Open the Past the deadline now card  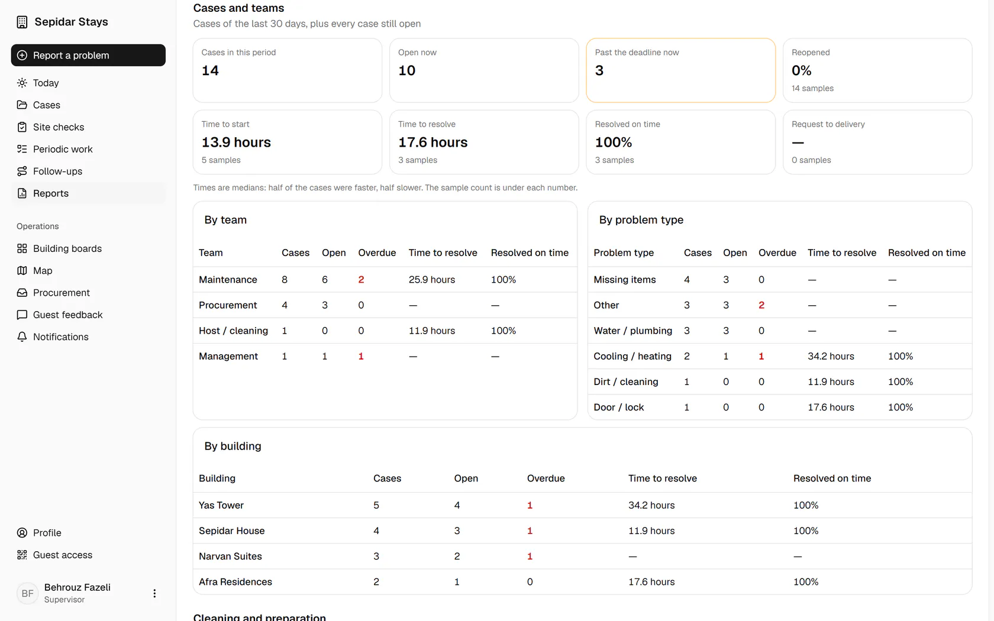click(x=680, y=70)
